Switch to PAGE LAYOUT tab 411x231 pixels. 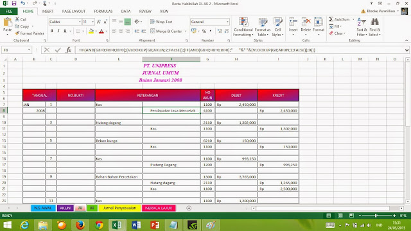click(74, 12)
